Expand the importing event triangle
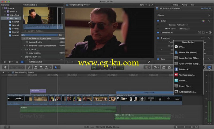This screenshot has height=129, width=214. [x=5, y=15]
